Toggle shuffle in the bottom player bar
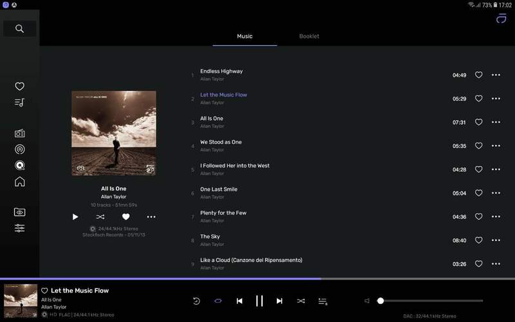This screenshot has height=322, width=515. (x=301, y=301)
